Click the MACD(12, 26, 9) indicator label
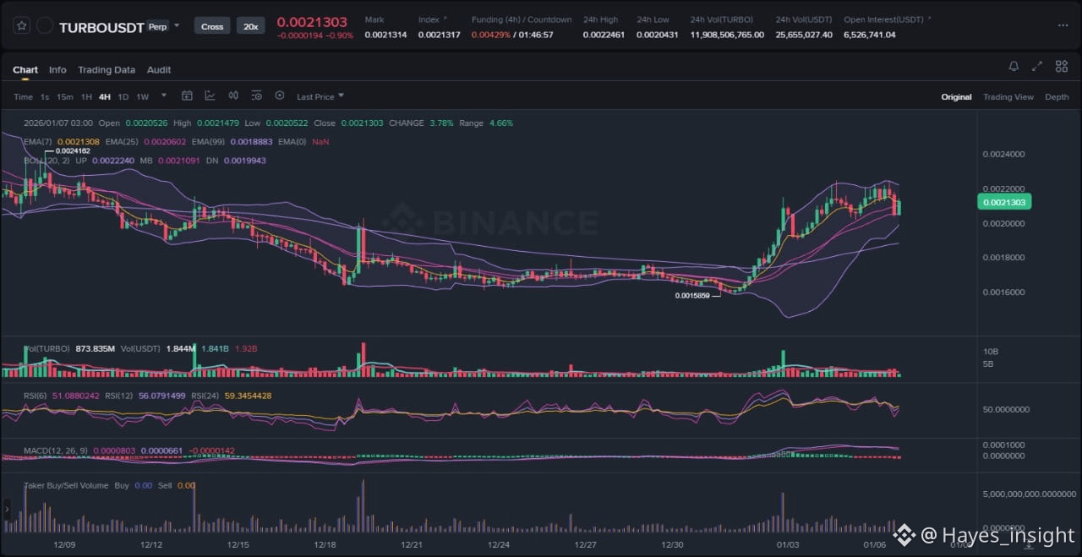This screenshot has width=1082, height=557. coord(56,451)
